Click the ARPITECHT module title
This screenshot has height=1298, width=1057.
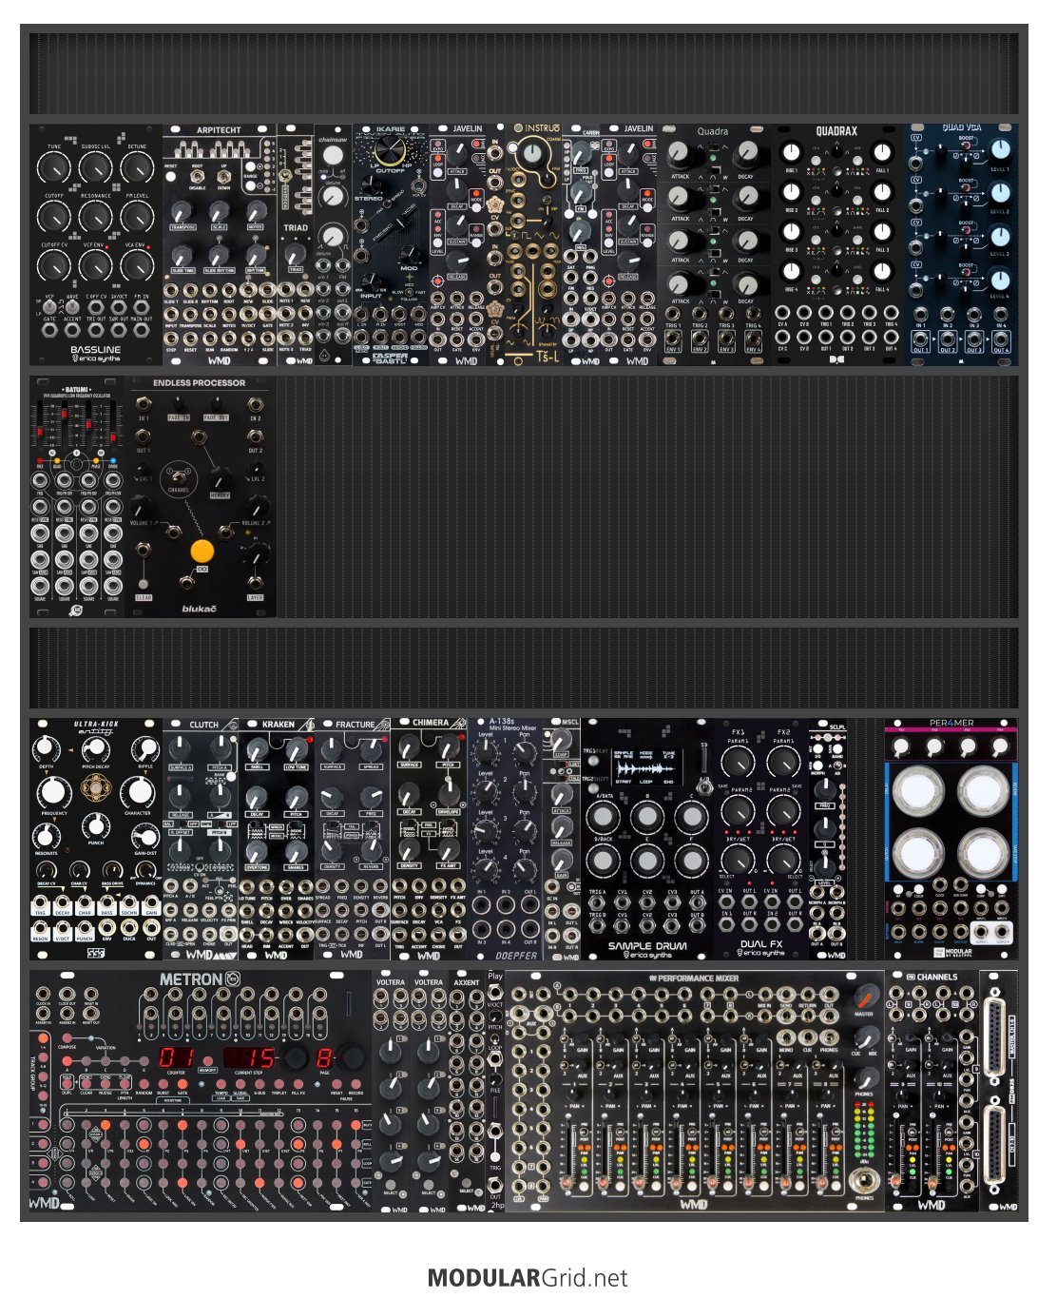coord(219,130)
